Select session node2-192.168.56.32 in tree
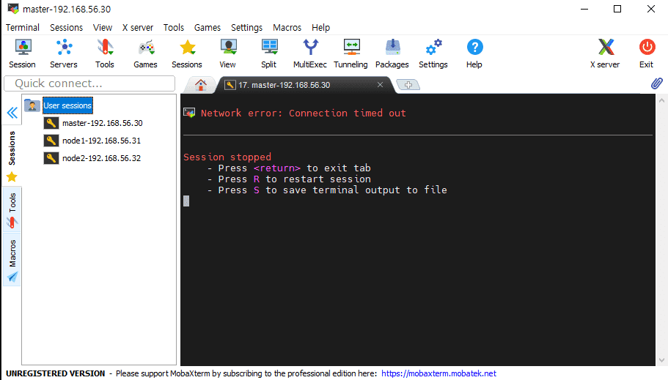This screenshot has width=668, height=380. (101, 158)
